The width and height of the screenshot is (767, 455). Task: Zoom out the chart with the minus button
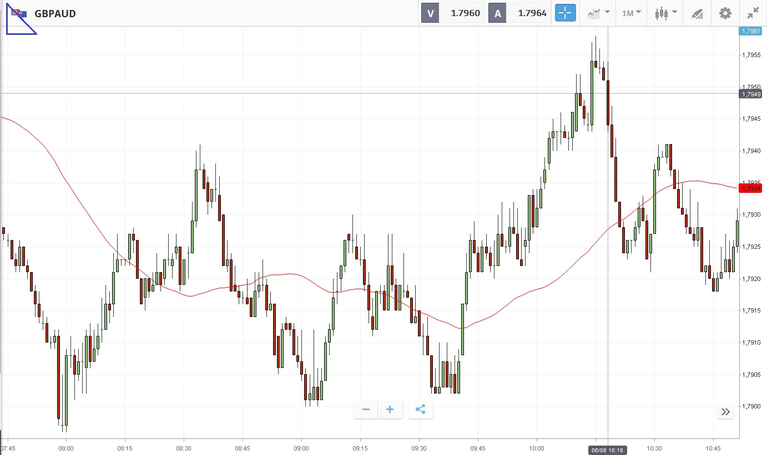click(x=366, y=410)
